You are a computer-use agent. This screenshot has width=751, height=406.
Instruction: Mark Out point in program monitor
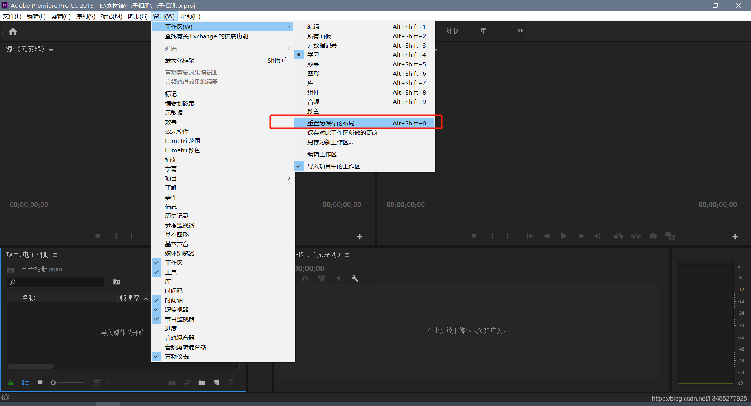click(508, 236)
